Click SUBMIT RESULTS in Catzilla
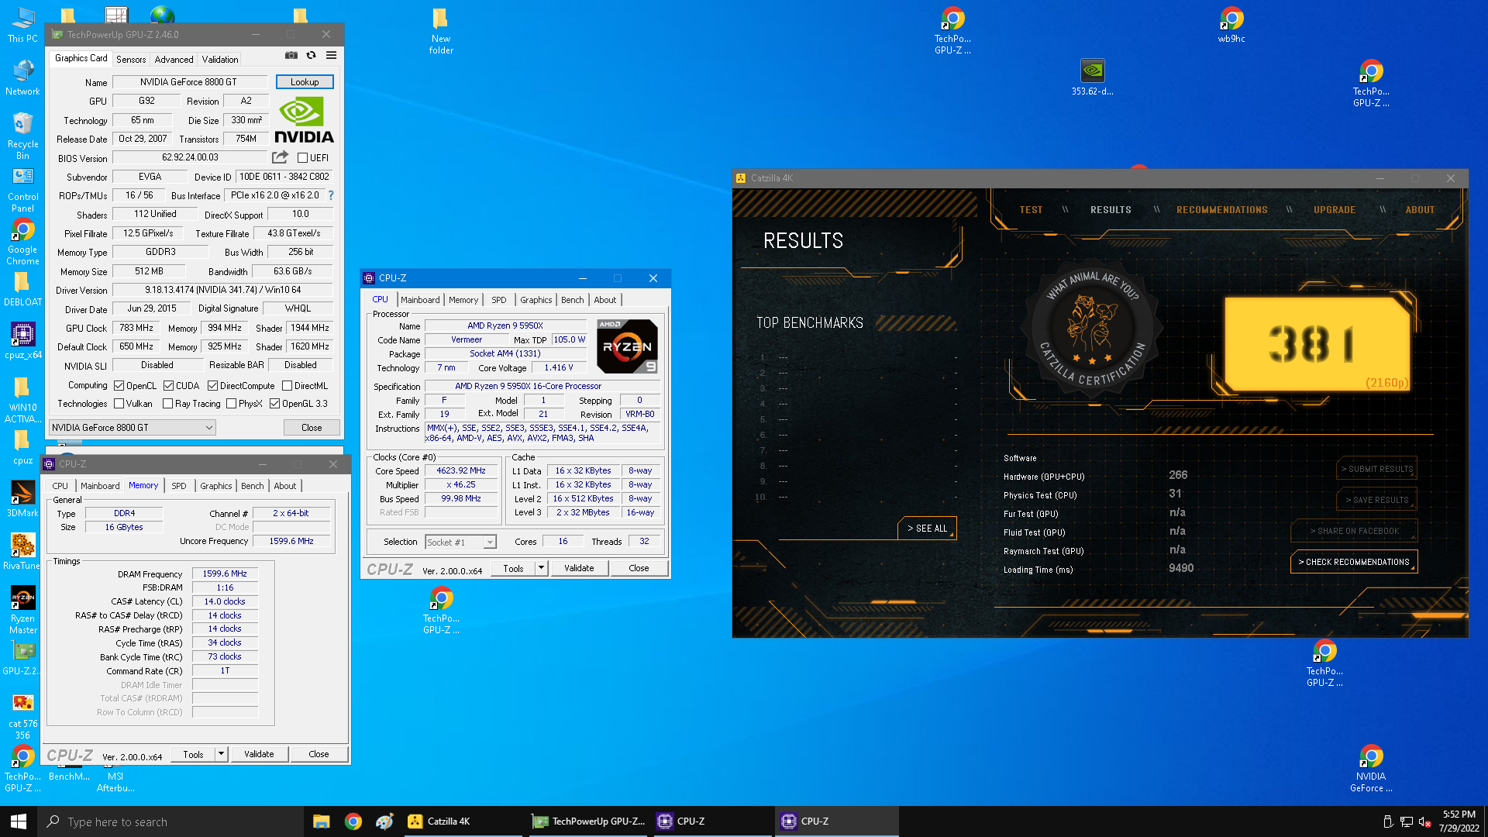The image size is (1488, 837). tap(1377, 470)
